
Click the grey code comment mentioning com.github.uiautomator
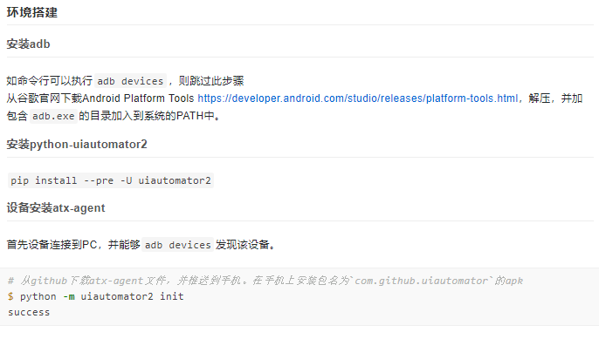(265, 281)
